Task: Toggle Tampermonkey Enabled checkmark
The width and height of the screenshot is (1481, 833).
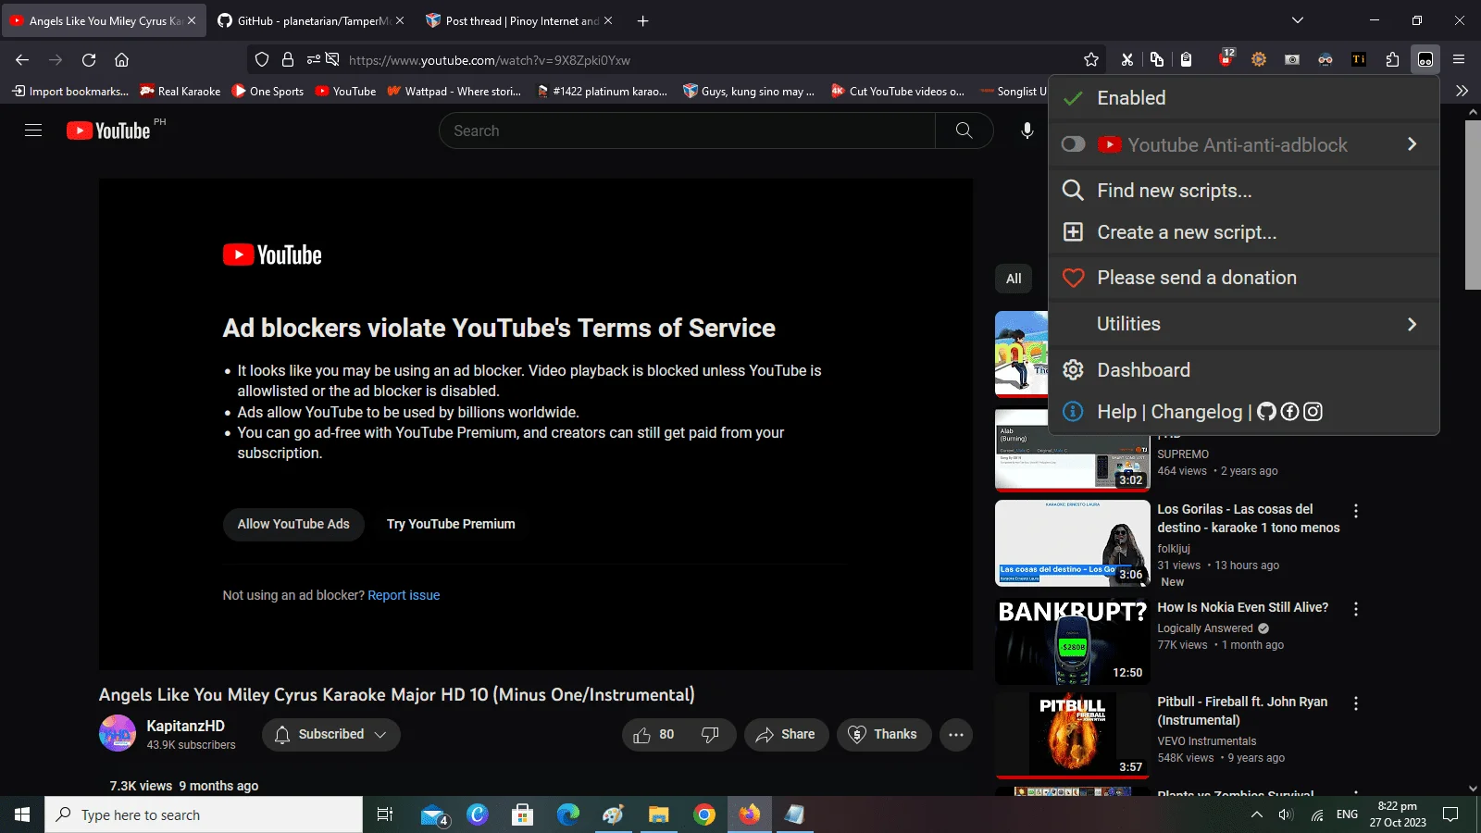Action: (x=1073, y=98)
